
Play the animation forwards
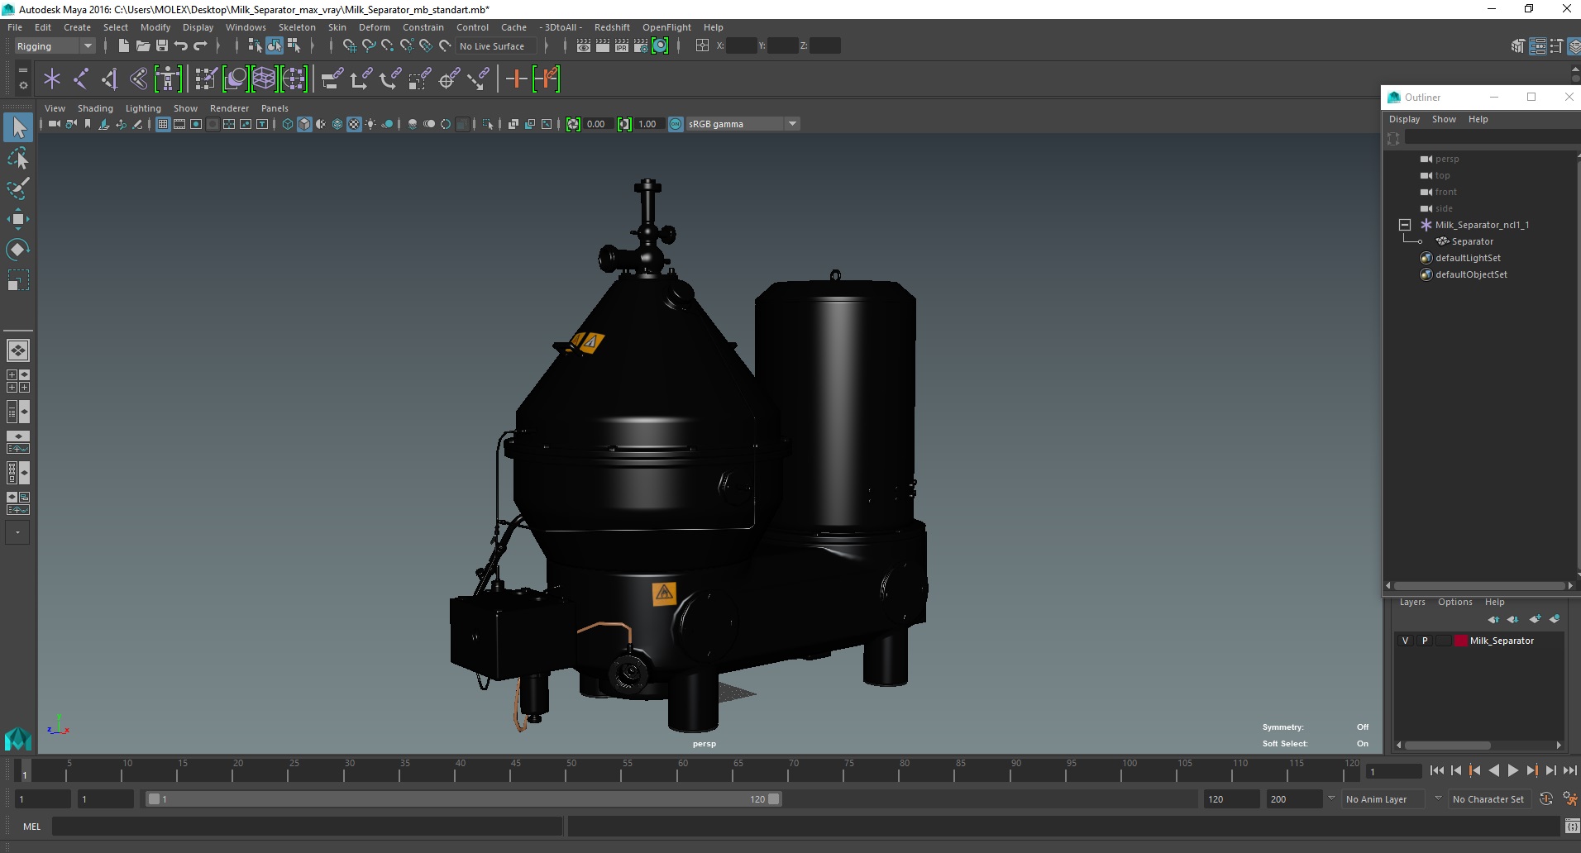(1512, 770)
